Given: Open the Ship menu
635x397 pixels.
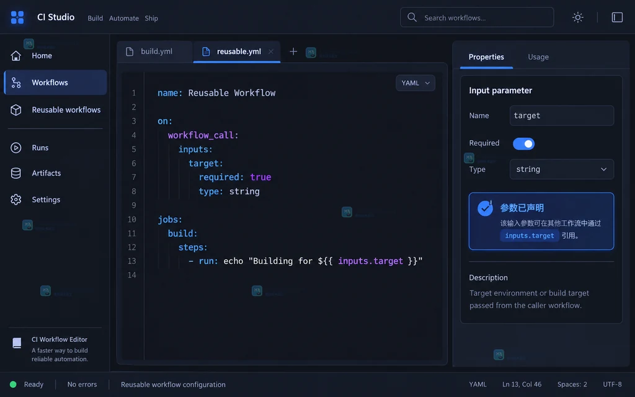Looking at the screenshot, I should pos(151,18).
